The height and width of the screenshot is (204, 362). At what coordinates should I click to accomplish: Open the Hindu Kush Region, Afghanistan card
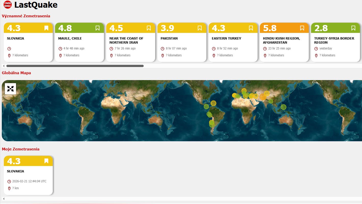coord(284,46)
